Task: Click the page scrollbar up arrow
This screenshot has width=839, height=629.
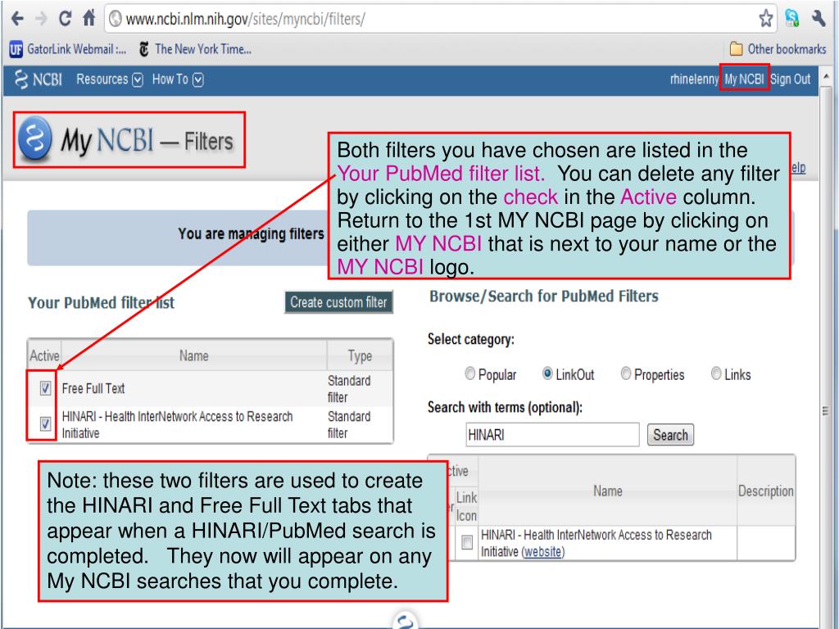Action: 827,77
